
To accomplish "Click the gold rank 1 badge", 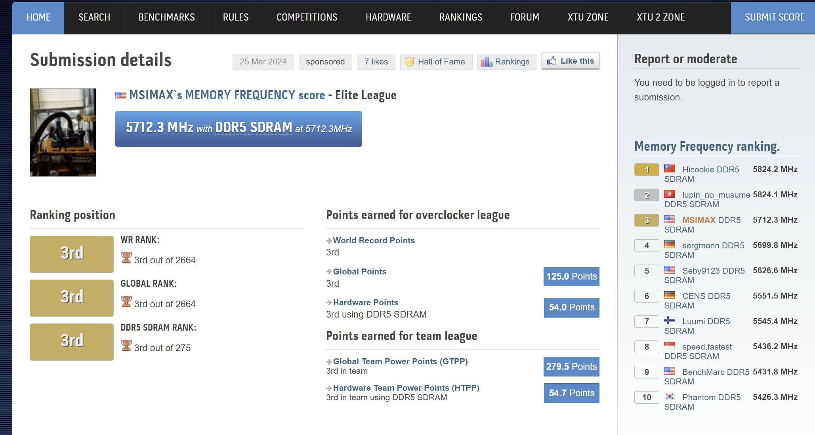I will pos(647,170).
